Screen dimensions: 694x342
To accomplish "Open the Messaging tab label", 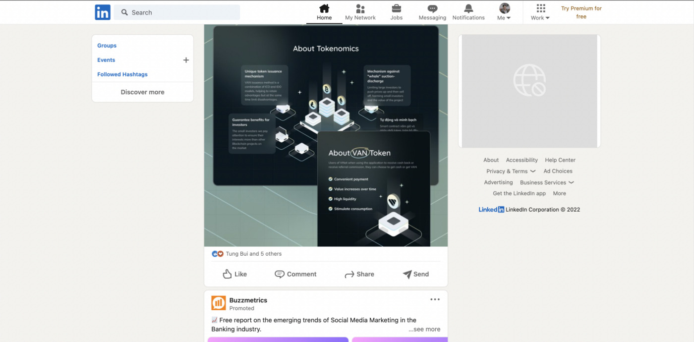I will tap(432, 18).
